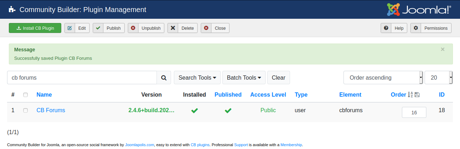The width and height of the screenshot is (460, 149).
Task: Sort by the Element column
Action: coord(350,94)
